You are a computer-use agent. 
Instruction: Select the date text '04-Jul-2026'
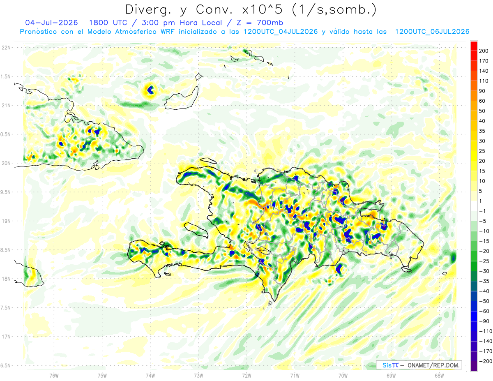tap(51, 22)
